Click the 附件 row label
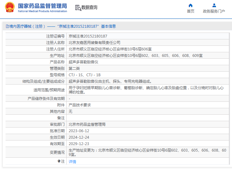232x170 pixels. [x=61, y=105]
